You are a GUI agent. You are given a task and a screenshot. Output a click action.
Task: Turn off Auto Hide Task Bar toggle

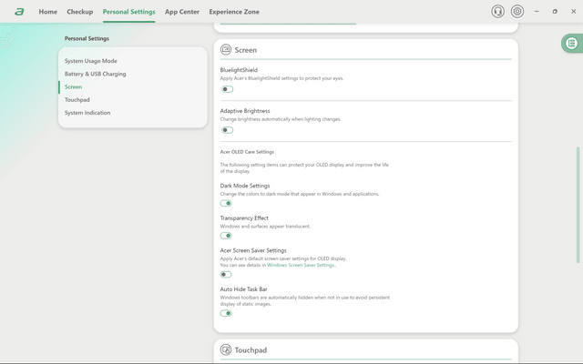point(226,313)
